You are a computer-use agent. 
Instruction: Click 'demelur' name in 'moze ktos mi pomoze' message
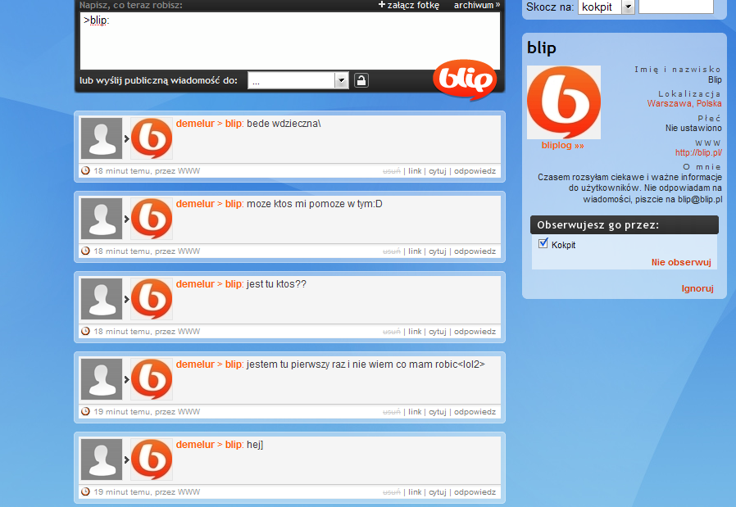point(195,204)
